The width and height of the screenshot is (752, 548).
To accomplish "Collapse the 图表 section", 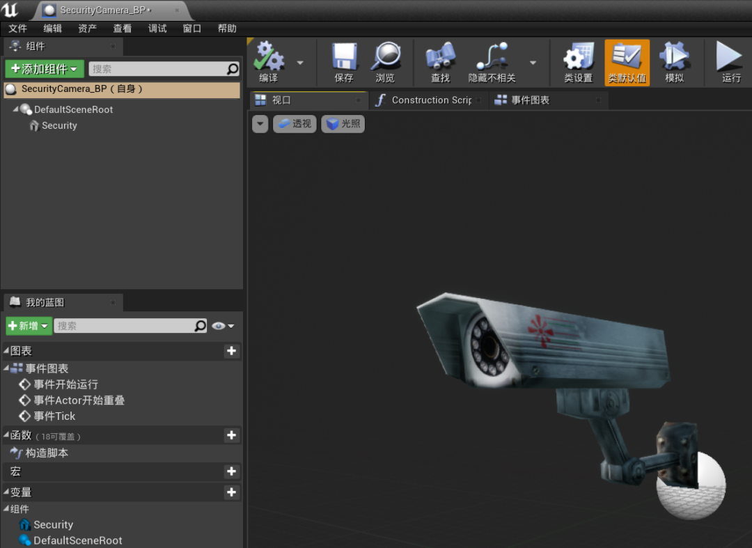I will pos(6,350).
